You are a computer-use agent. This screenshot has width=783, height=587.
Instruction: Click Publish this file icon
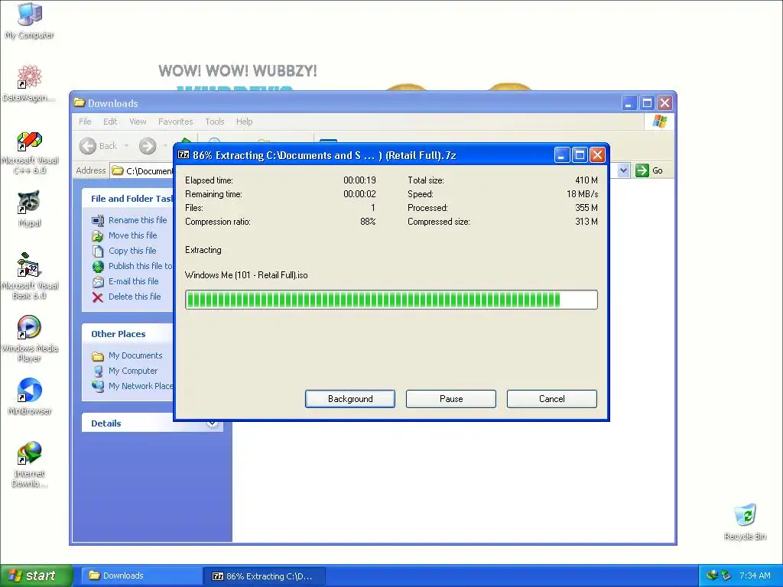tap(98, 266)
